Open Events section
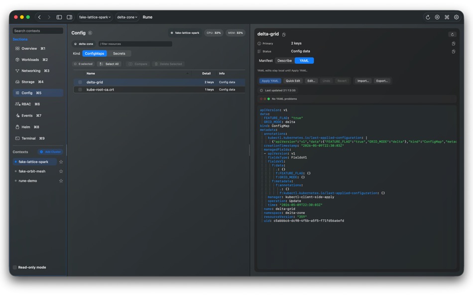This screenshot has height=296, width=473. coord(38,116)
